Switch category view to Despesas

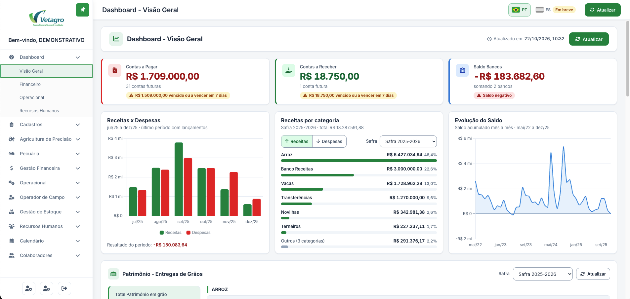[329, 141]
